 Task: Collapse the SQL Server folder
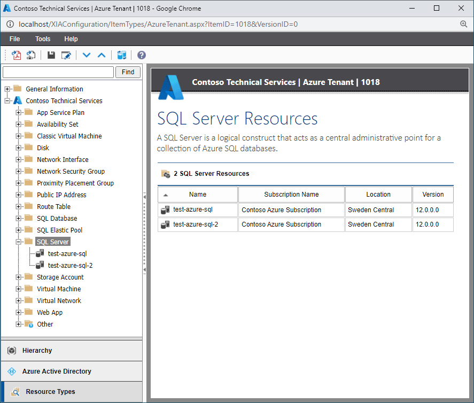point(19,242)
